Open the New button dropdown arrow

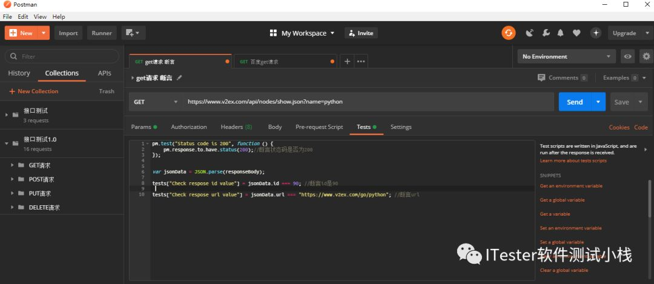click(x=44, y=33)
